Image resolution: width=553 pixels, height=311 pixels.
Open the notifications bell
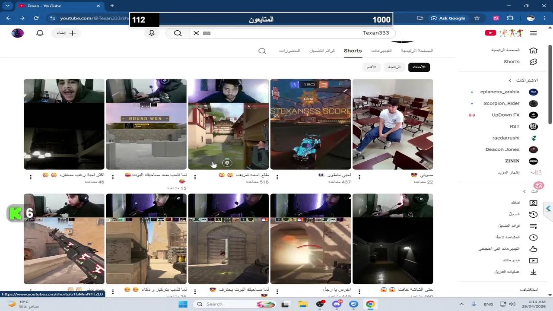click(x=40, y=33)
